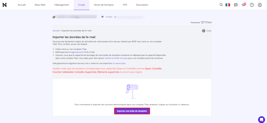Select the Emails tab
Viewport: 267px width, 123px height.
coord(81,5)
